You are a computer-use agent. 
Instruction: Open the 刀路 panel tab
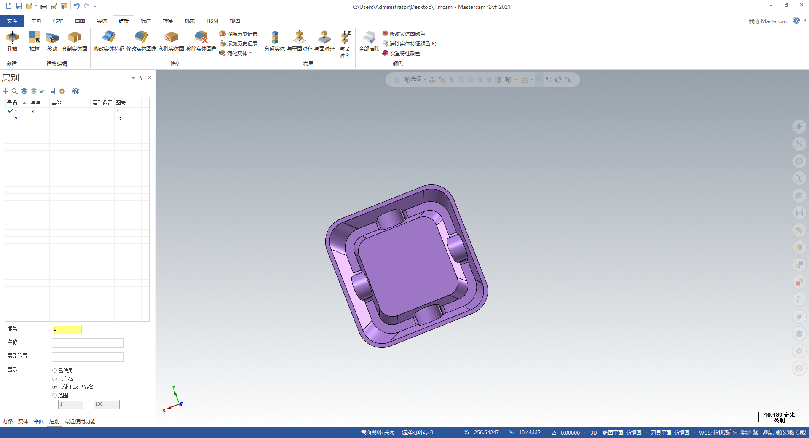coord(8,422)
